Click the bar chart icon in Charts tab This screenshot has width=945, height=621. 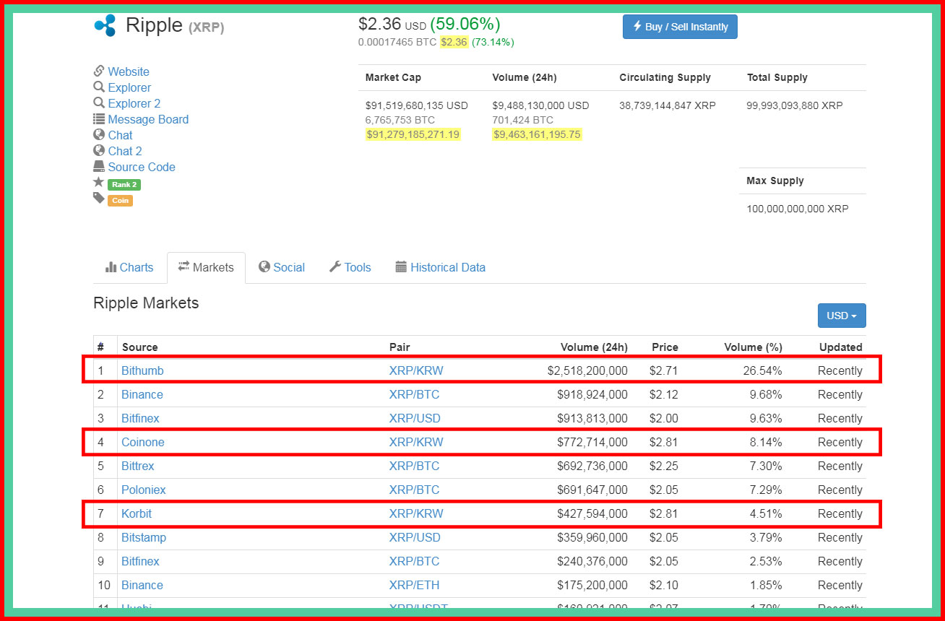[x=111, y=267]
